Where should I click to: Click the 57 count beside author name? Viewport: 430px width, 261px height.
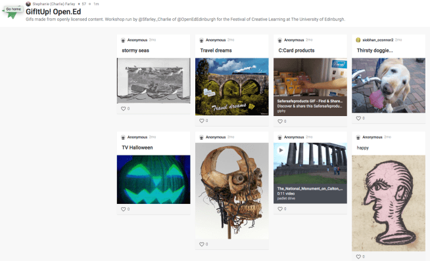(x=84, y=4)
